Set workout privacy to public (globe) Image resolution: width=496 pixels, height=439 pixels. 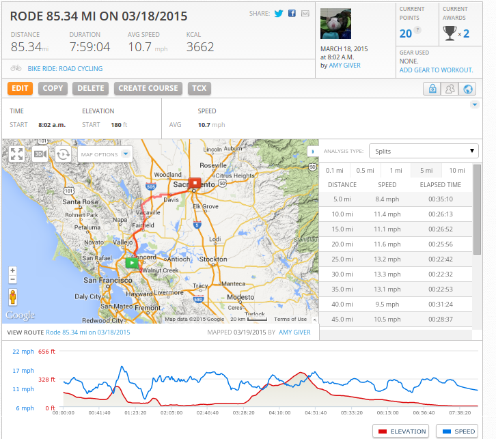[x=467, y=89]
